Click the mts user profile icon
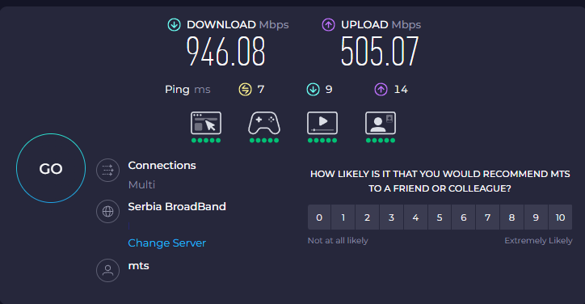 click(x=107, y=270)
